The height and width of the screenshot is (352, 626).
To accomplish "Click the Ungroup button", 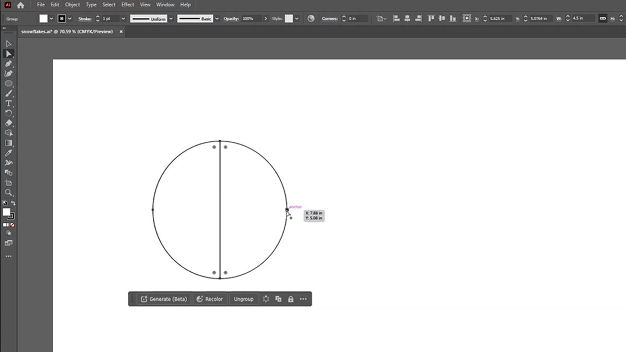I will [x=244, y=299].
